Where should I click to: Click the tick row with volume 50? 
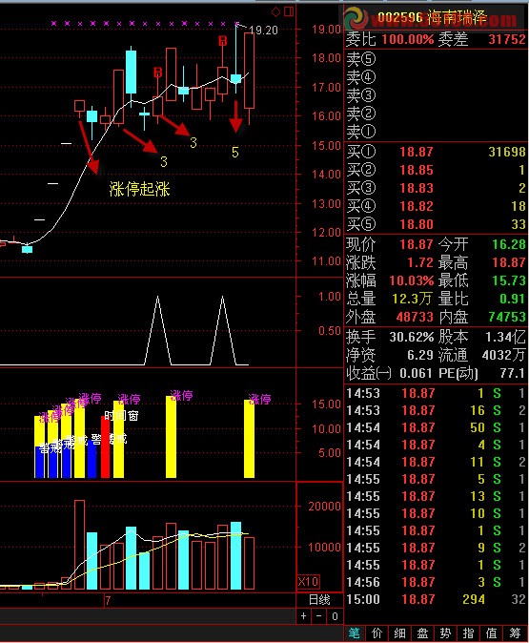436,427
